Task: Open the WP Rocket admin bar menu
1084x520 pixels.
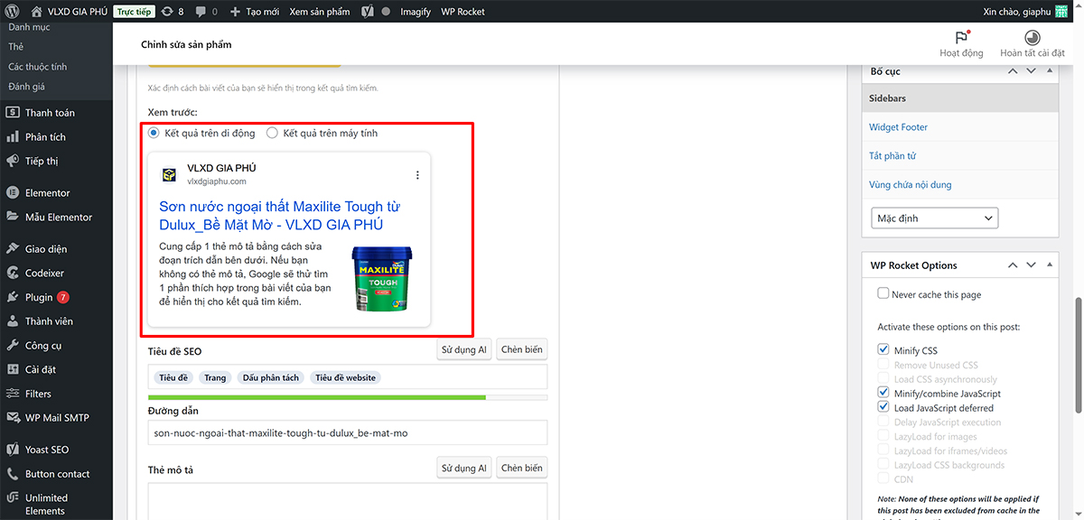Action: [463, 12]
